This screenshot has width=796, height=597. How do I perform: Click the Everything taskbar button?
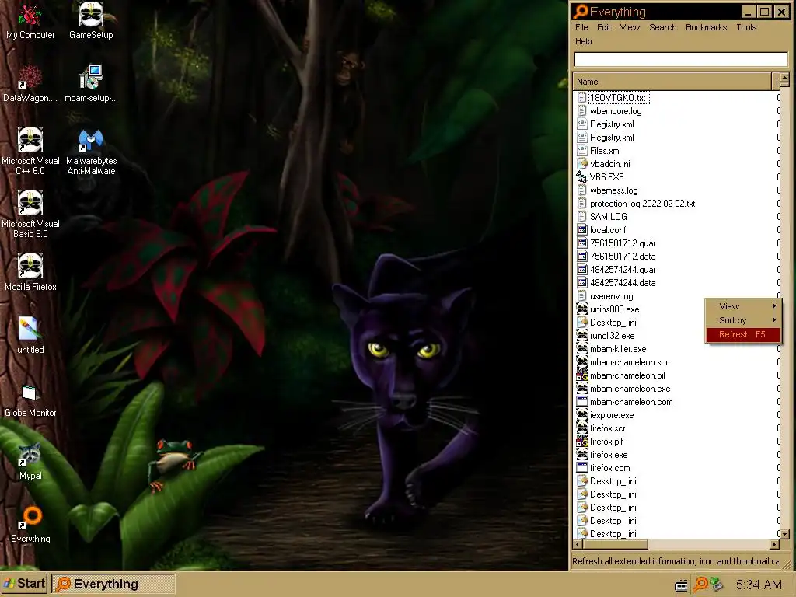[x=113, y=584]
